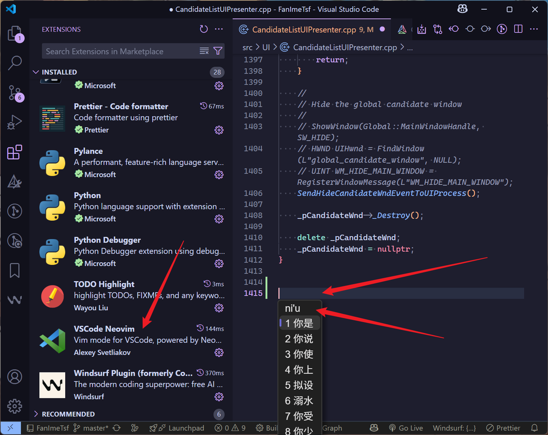
Task: Select IME candidate 2 你说
Action: click(x=300, y=339)
